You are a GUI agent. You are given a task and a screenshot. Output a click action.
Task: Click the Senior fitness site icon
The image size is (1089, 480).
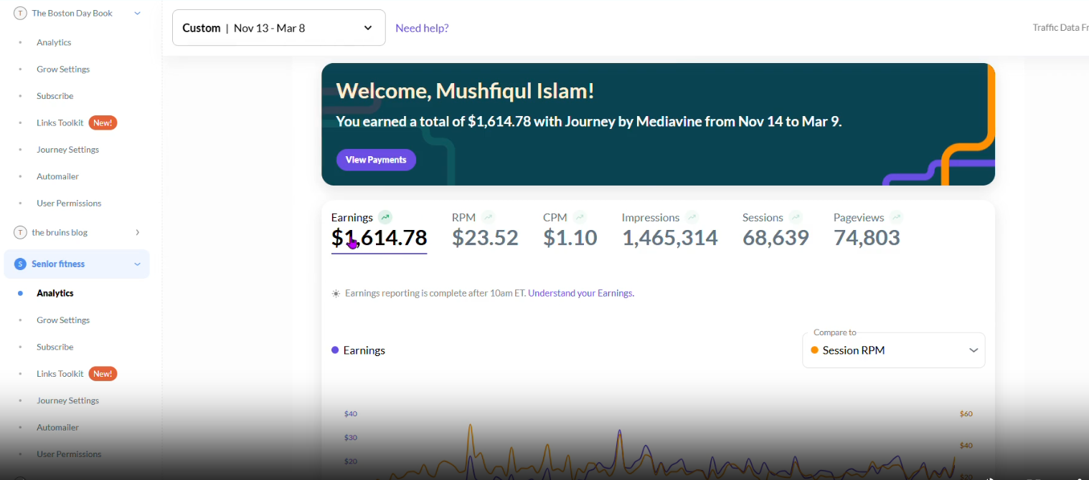[x=20, y=264]
